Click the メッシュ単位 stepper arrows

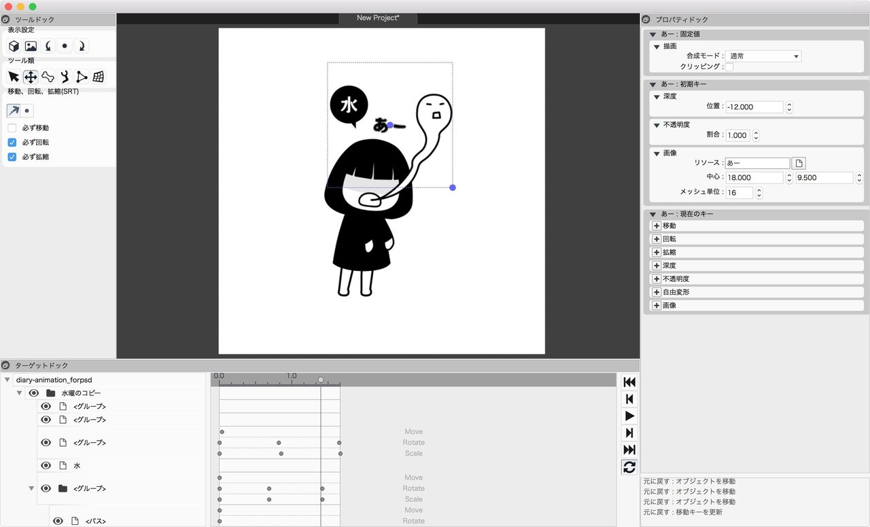coord(759,193)
